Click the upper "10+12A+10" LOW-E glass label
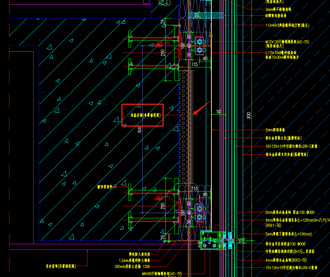The image size is (330, 277). point(291,146)
